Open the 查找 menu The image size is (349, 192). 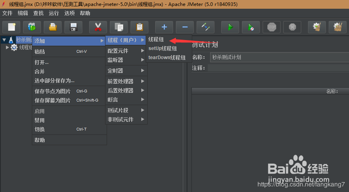(x=38, y=13)
